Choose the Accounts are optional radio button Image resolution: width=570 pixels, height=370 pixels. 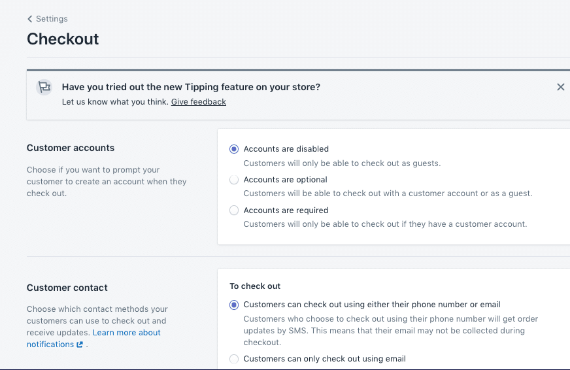tap(234, 180)
